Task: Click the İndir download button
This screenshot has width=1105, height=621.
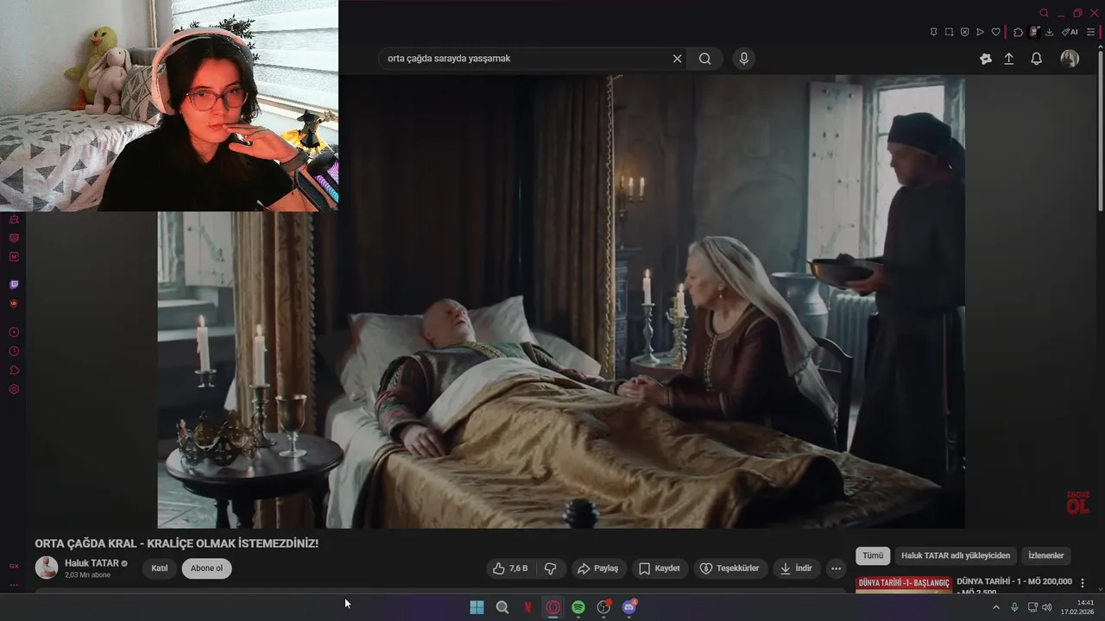Action: click(x=797, y=568)
